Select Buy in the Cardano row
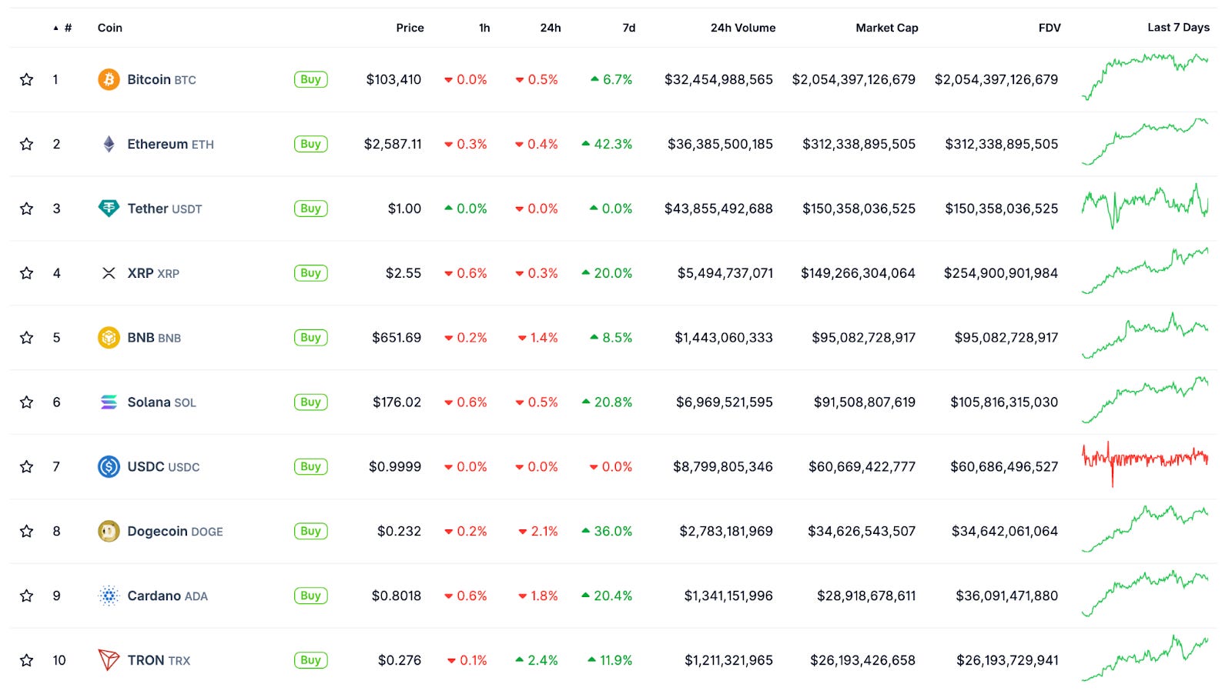1232x691 pixels. (311, 596)
